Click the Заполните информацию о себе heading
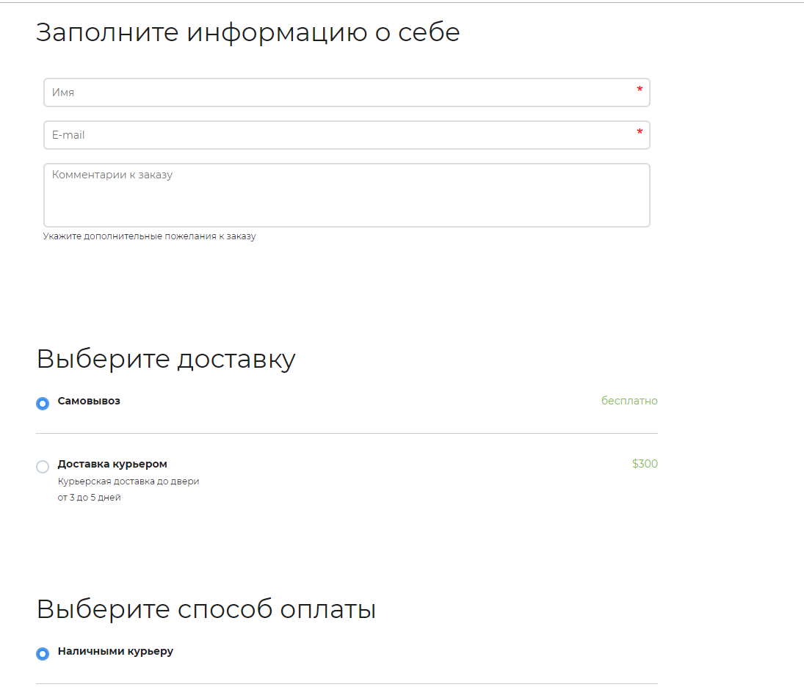The image size is (804, 687). pos(247,32)
